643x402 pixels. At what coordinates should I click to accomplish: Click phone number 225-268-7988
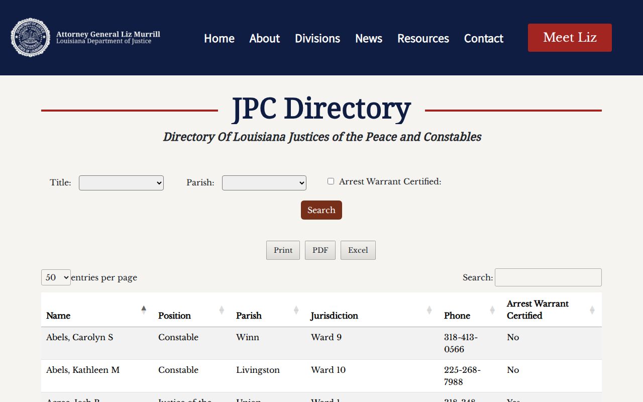click(x=462, y=376)
